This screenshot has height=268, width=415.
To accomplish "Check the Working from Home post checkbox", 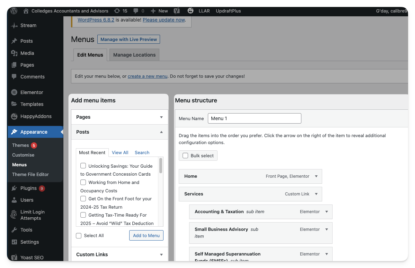I will point(83,182).
